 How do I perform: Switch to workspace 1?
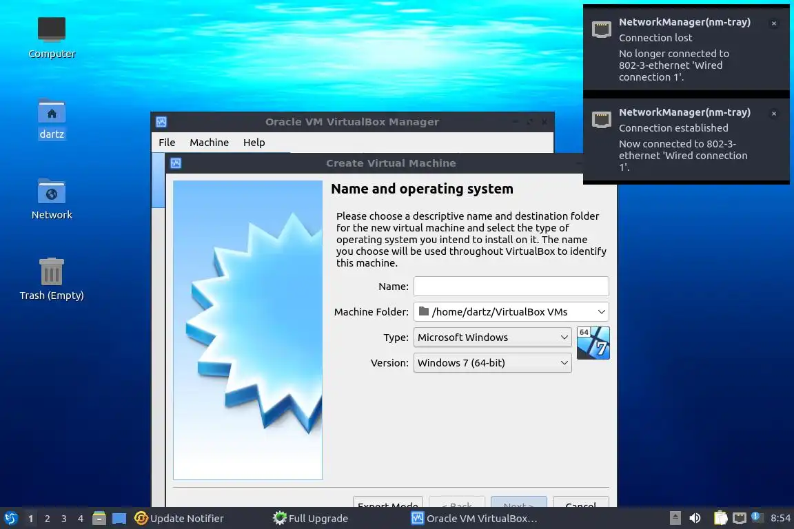(x=30, y=519)
